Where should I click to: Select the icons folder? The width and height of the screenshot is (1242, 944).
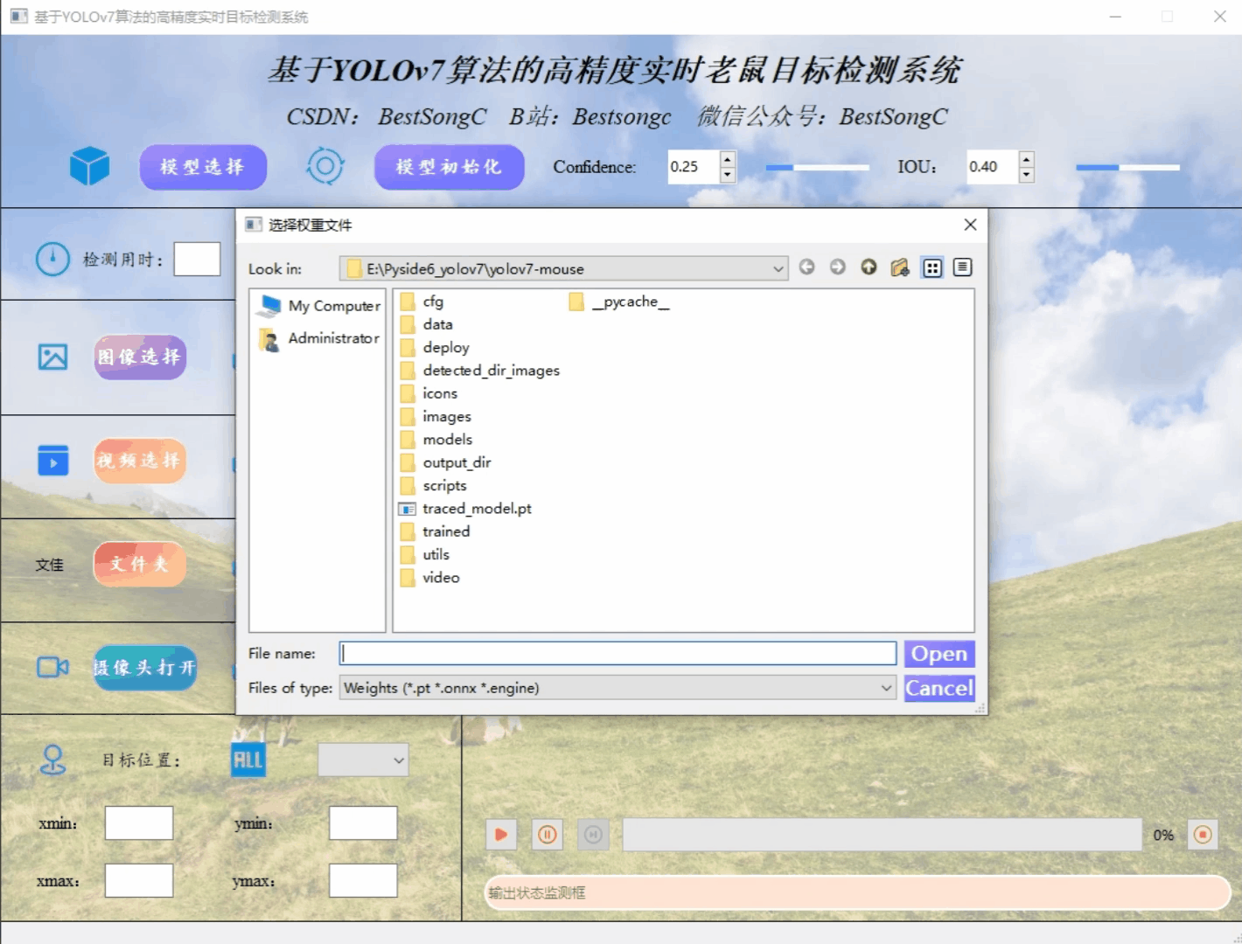tap(429, 393)
